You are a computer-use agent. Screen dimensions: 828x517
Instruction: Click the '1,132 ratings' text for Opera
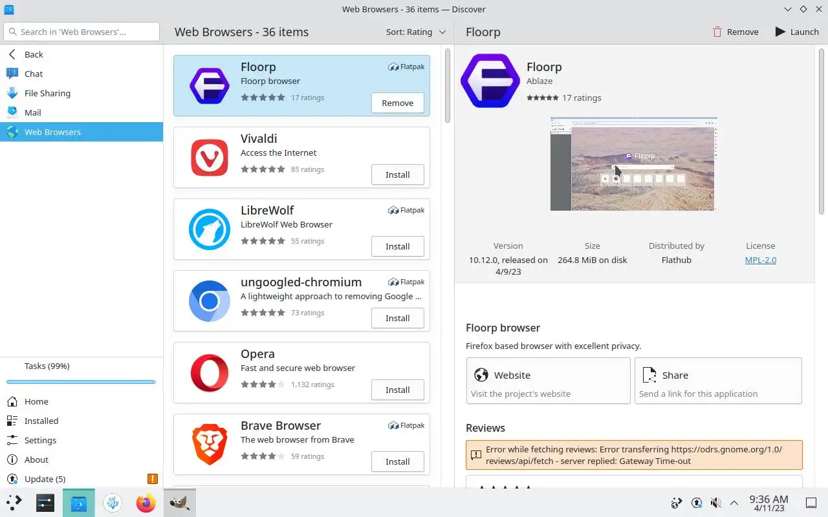coord(312,385)
